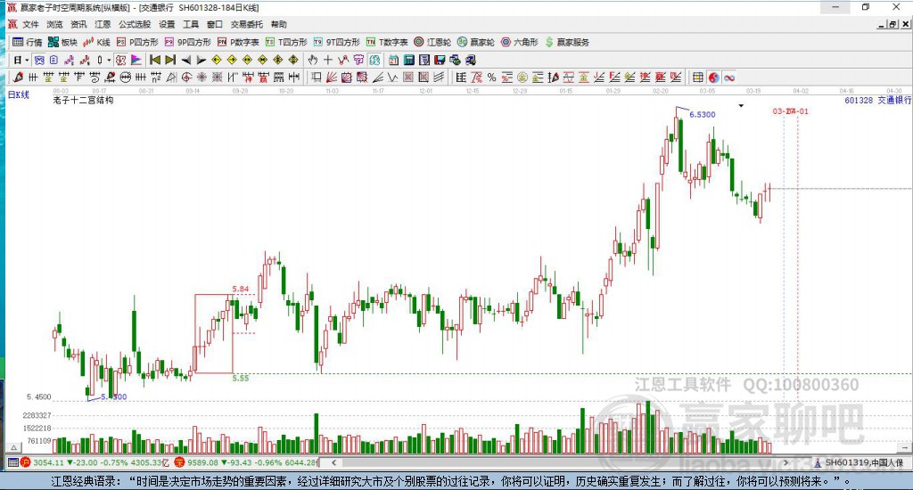The width and height of the screenshot is (913, 490).
Task: Click the calendar icon in toolbar
Action: pyautogui.click(x=393, y=60)
